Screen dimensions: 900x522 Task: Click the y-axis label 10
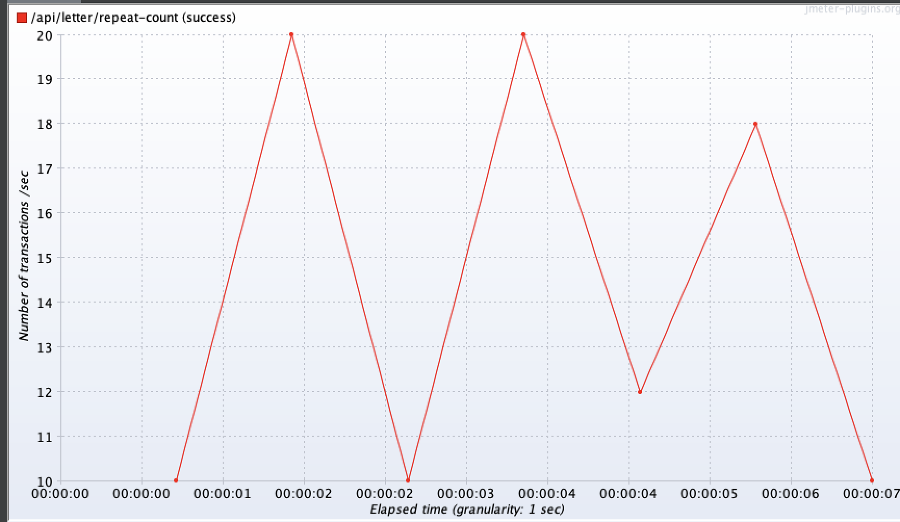point(45,481)
